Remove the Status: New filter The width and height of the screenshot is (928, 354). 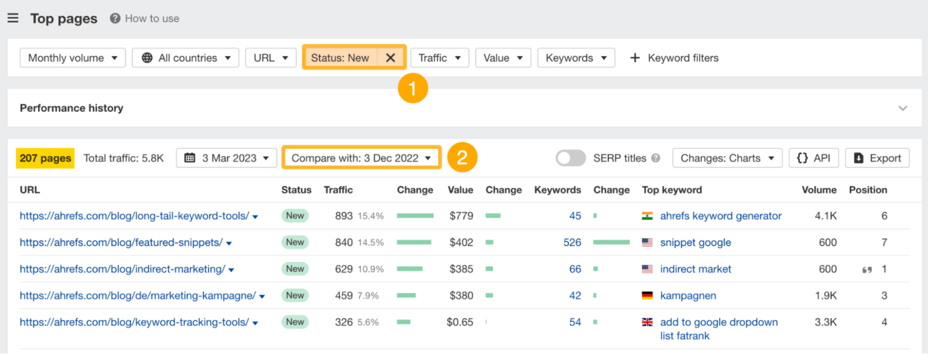tap(390, 57)
